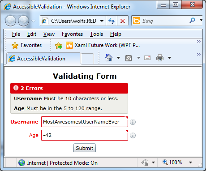Image resolution: width=206 pixels, height=171 pixels.
Task: Click the Age error message
Action: [x=58, y=108]
